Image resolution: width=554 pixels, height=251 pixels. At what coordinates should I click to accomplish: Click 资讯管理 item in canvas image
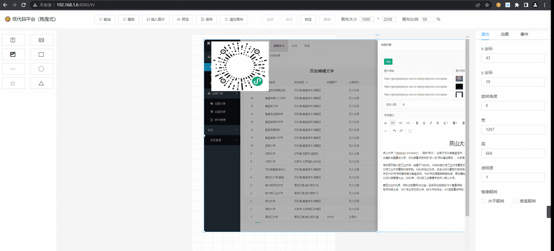pyautogui.click(x=223, y=141)
